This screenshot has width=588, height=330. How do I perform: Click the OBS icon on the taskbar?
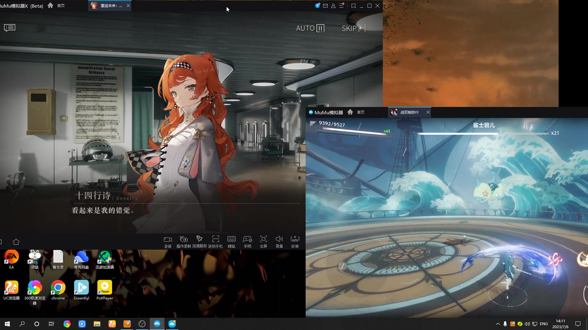(x=142, y=324)
